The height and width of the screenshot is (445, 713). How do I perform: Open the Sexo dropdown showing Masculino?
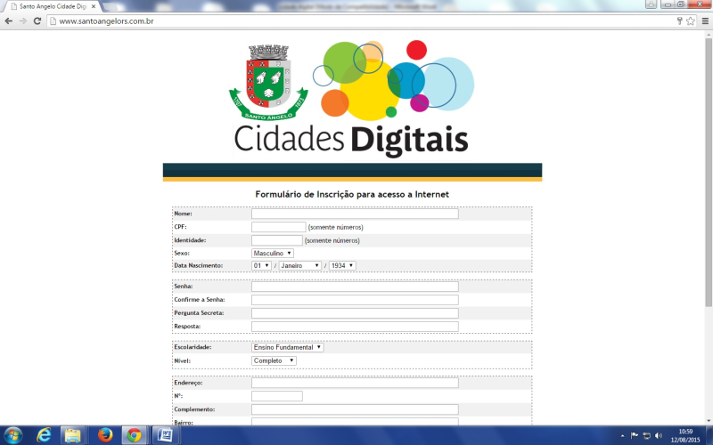[x=273, y=253]
